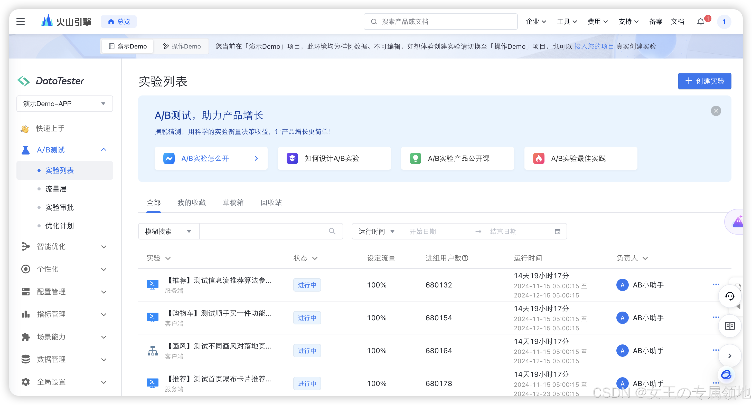752x405 pixels.
Task: Click the 创建实验 button
Action: [x=704, y=81]
